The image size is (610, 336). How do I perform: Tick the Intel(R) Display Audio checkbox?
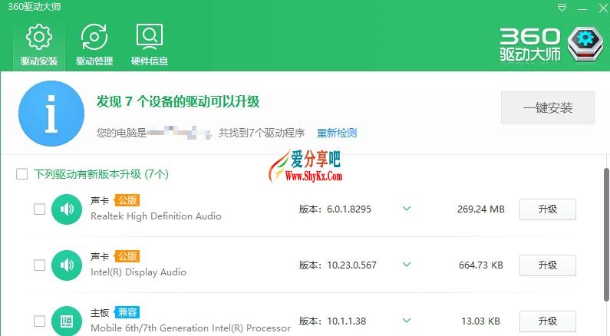(39, 265)
